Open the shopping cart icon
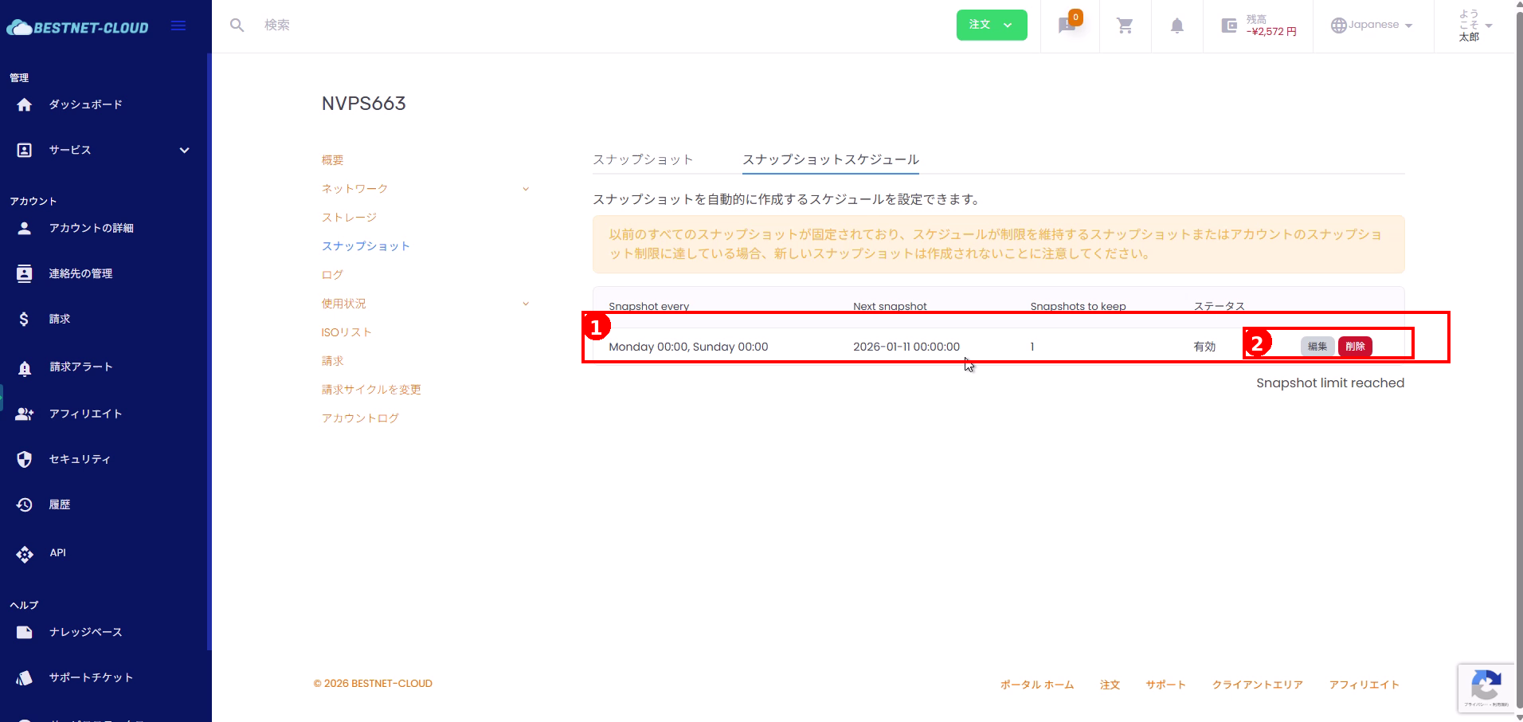This screenshot has height=722, width=1523. point(1125,26)
